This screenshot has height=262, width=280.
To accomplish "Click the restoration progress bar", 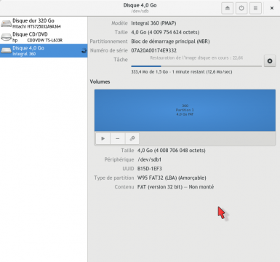I will 196,66.
